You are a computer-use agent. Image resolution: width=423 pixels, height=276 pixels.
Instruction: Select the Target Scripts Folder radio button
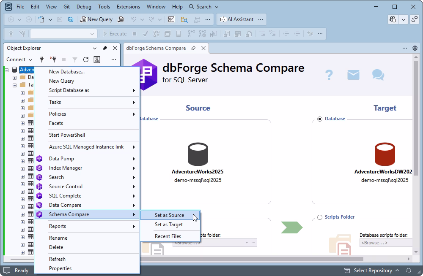pyautogui.click(x=320, y=217)
